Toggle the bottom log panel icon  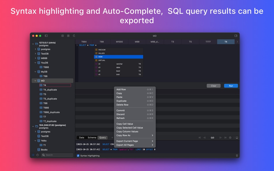point(237,138)
